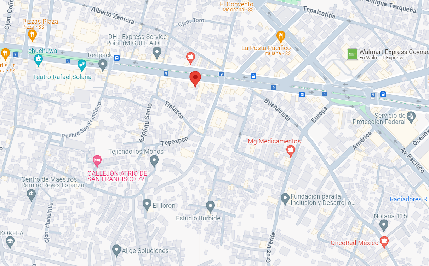
Task: Open the Pizzas Plaza restaurant icon
Action: [32, 35]
